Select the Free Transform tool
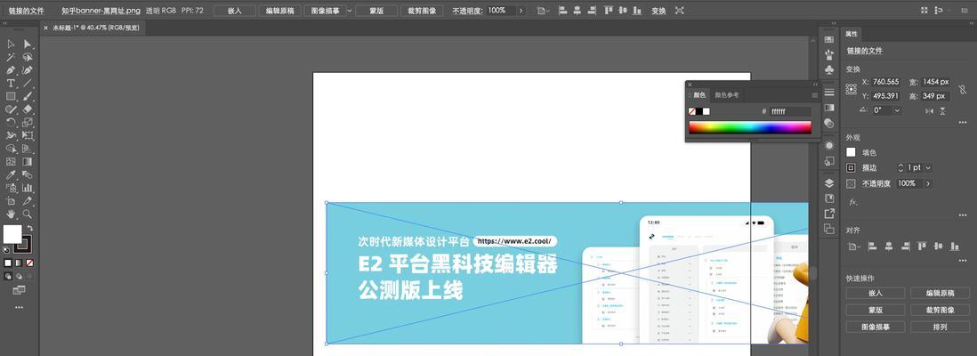 click(28, 135)
